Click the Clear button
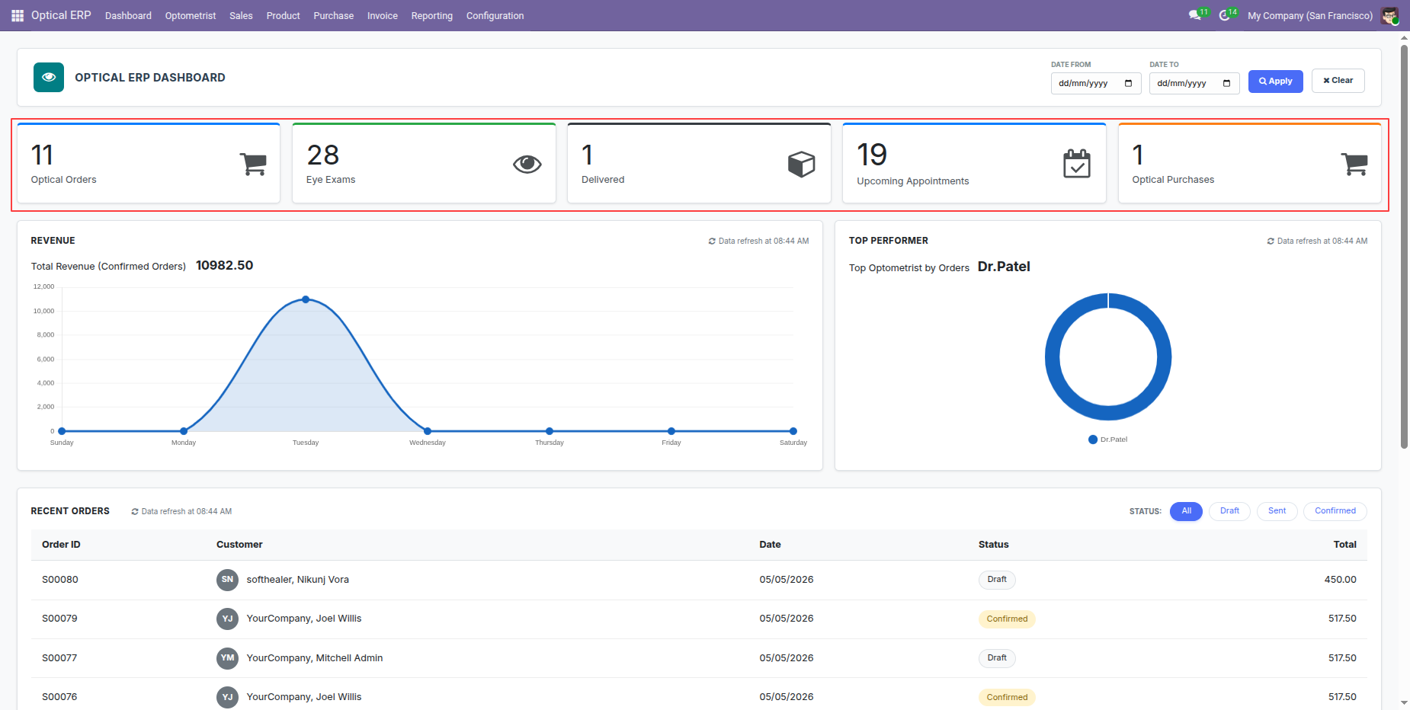The image size is (1410, 710). (x=1338, y=81)
